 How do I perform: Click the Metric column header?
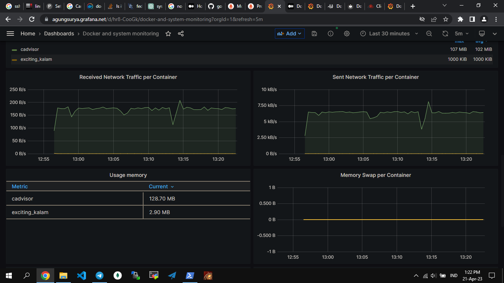click(x=20, y=186)
